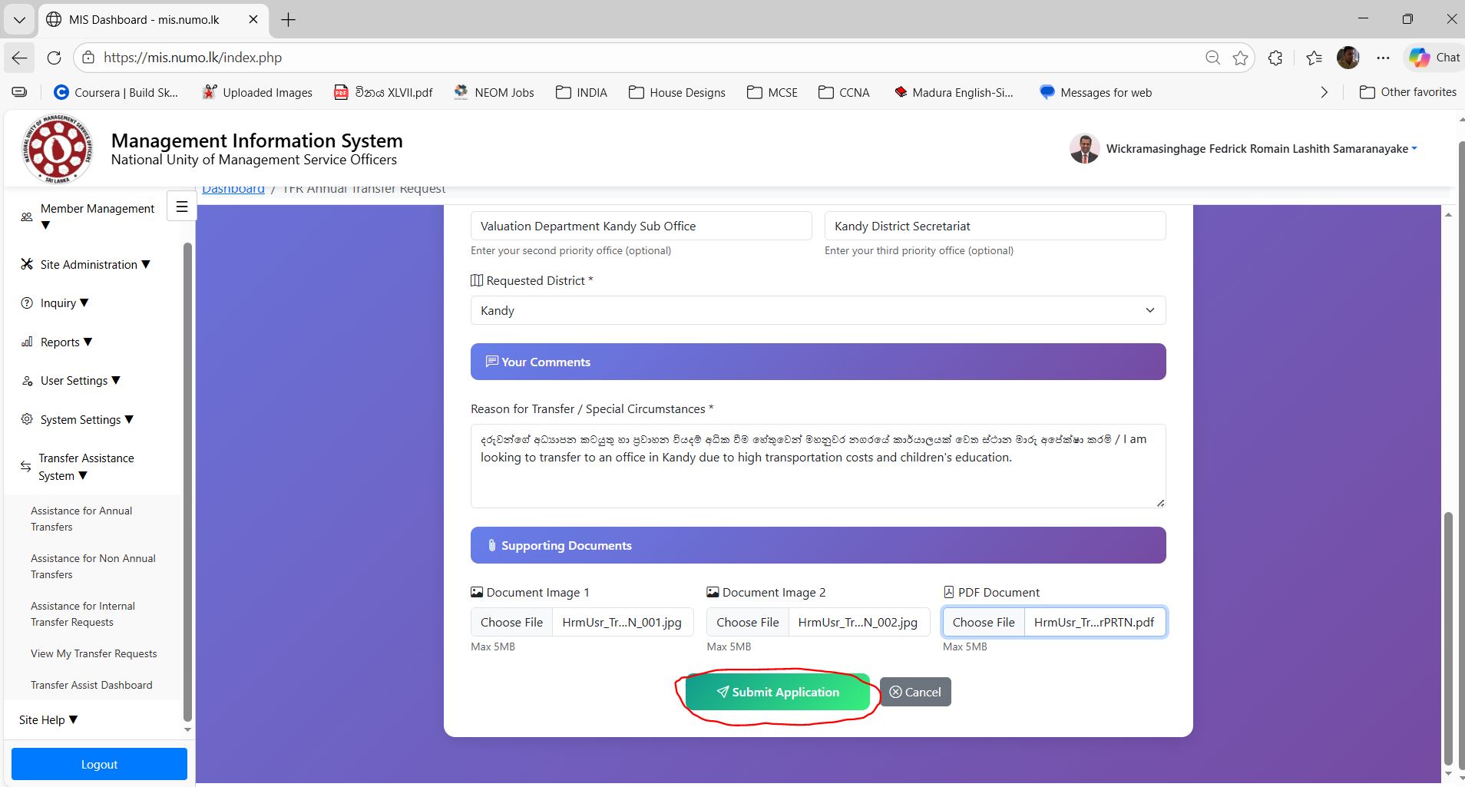The height and width of the screenshot is (787, 1465).
Task: Click the hamburger sidebar toggle icon
Action: [x=182, y=207]
